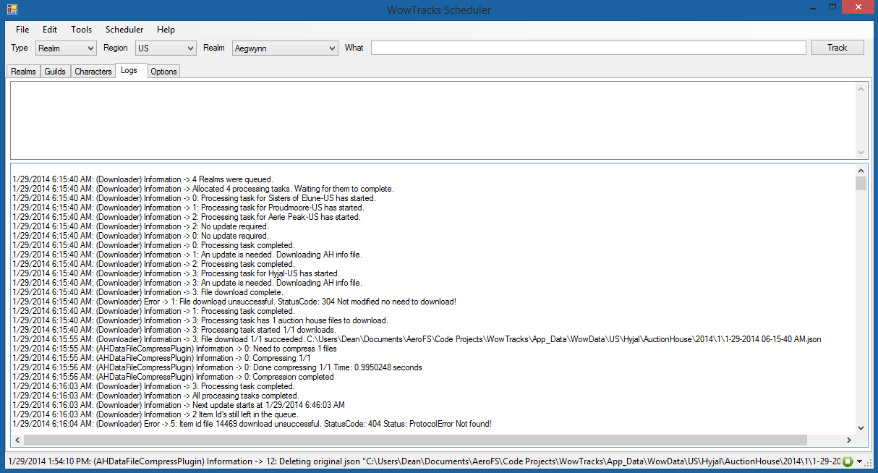The image size is (878, 473).
Task: Open the Tools menu
Action: [81, 30]
